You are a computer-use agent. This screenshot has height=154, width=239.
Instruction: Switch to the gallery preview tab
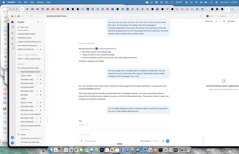coord(221,16)
